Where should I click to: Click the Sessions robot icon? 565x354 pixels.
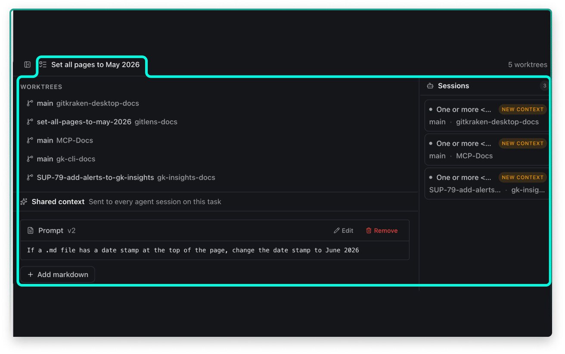[430, 86]
